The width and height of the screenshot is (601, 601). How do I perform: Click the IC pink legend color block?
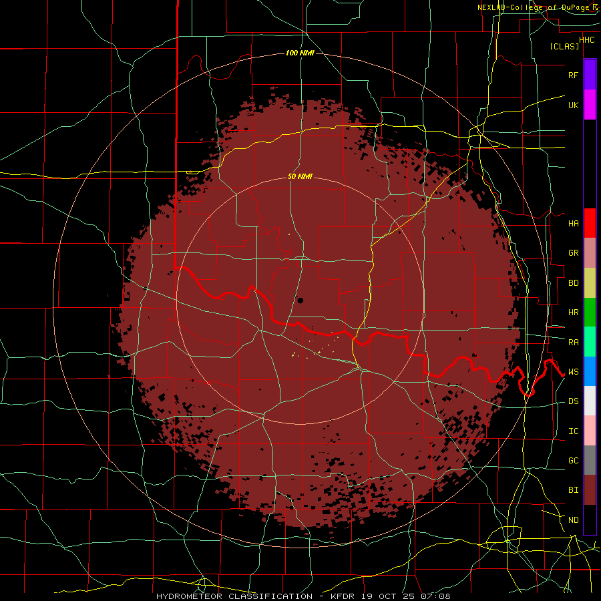tap(590, 431)
